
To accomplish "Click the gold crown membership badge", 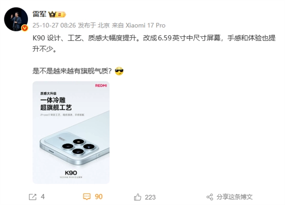I will pyautogui.click(x=57, y=14).
